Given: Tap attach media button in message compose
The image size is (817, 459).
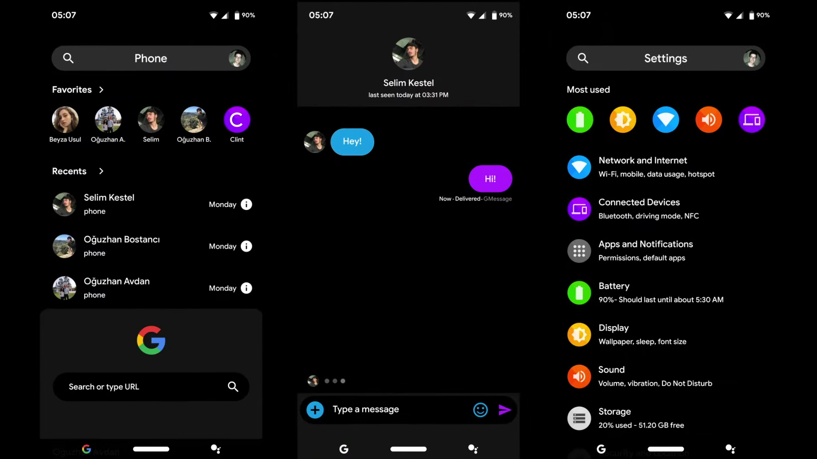Looking at the screenshot, I should pyautogui.click(x=315, y=409).
